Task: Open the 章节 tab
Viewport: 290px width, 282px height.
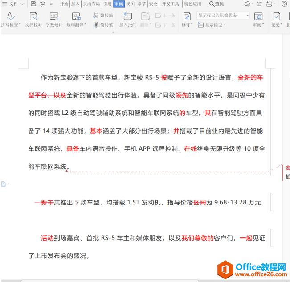Action: click(x=142, y=4)
